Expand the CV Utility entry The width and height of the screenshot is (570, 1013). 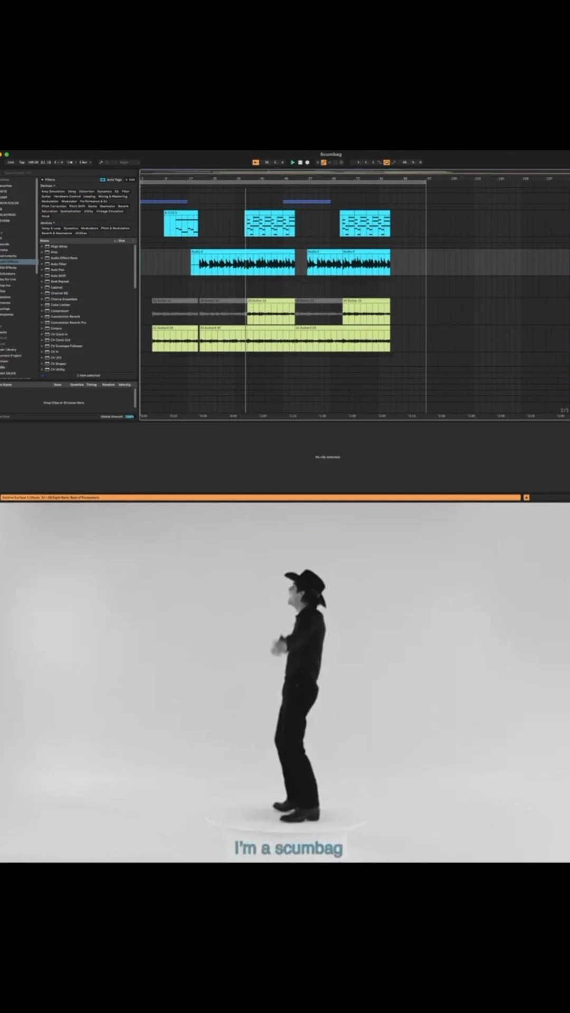[x=42, y=369]
